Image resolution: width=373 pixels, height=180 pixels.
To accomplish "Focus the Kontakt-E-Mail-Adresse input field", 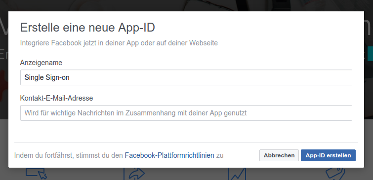I will (x=186, y=113).
